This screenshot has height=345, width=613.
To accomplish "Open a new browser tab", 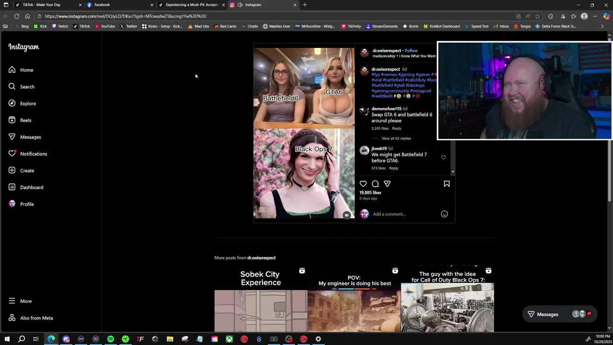I will tap(305, 5).
